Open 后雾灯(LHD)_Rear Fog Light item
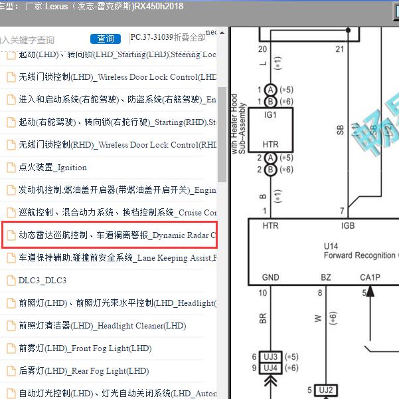This screenshot has width=399, height=399. click(84, 371)
